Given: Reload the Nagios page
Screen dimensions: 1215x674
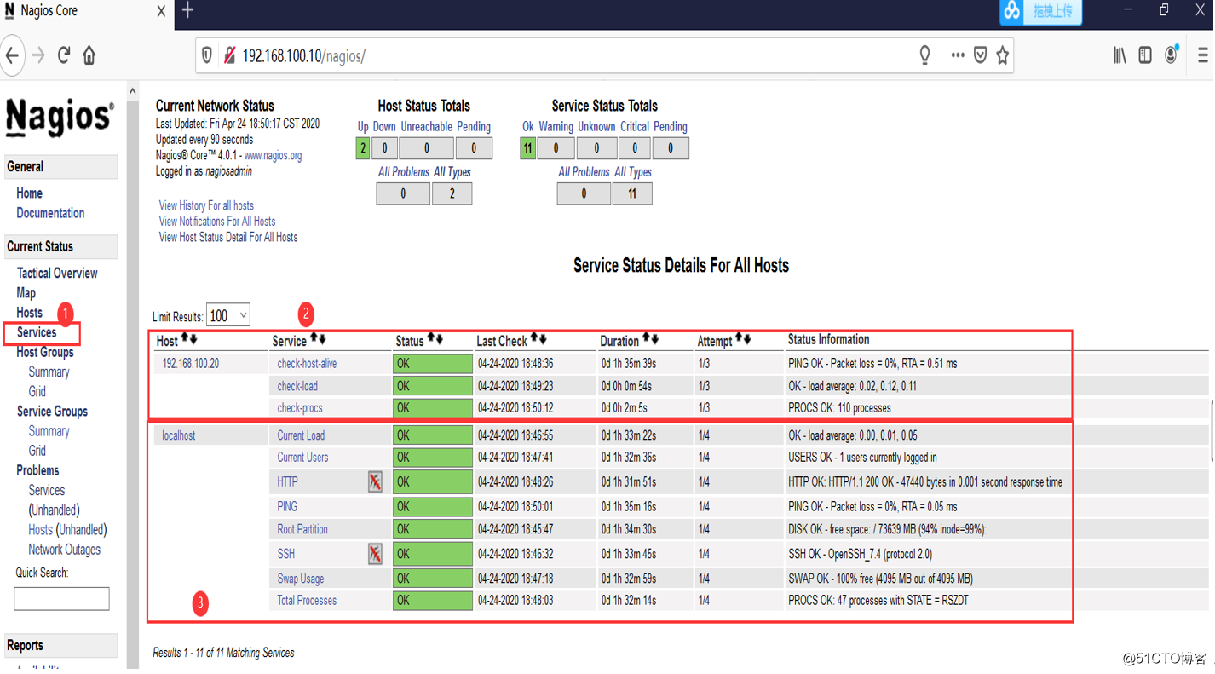Looking at the screenshot, I should (64, 56).
